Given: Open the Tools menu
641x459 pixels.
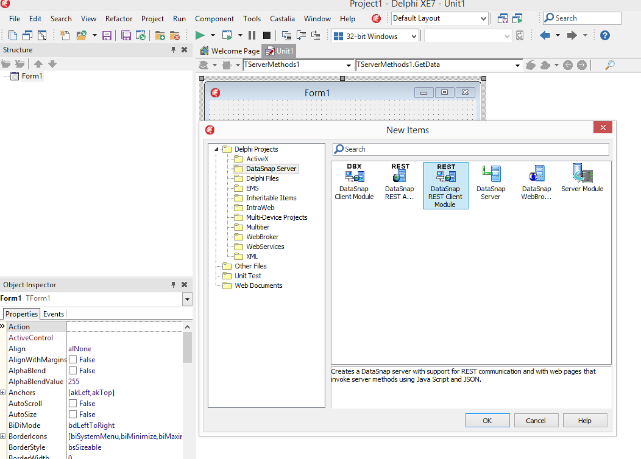Looking at the screenshot, I should click(252, 19).
